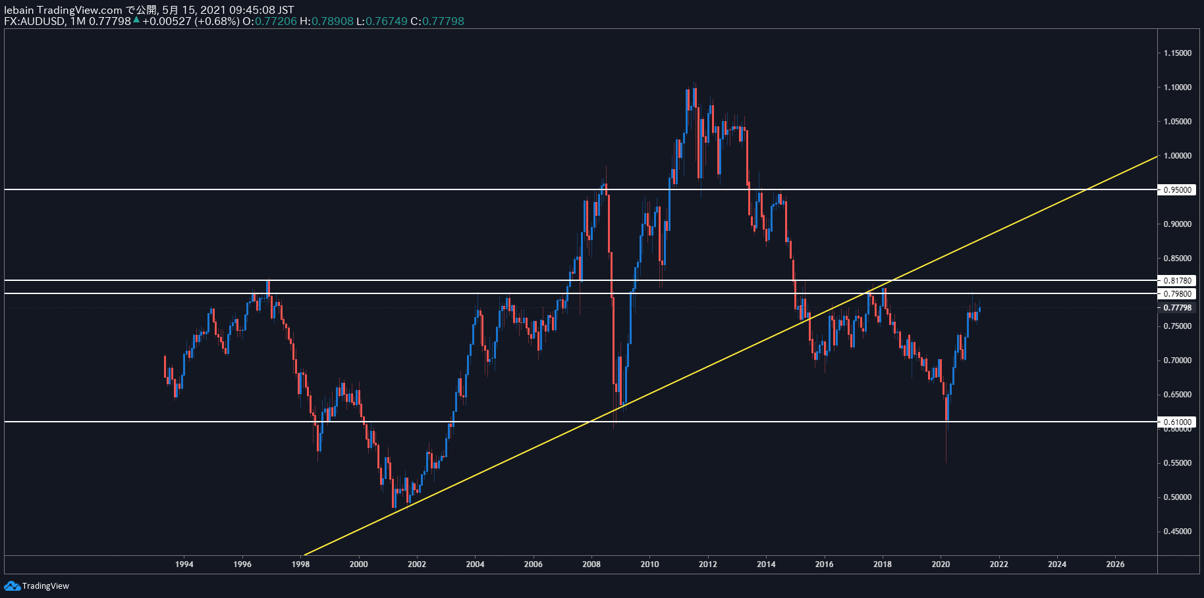
Task: Click the 0.61000 horizontal line price label
Action: pos(1177,422)
